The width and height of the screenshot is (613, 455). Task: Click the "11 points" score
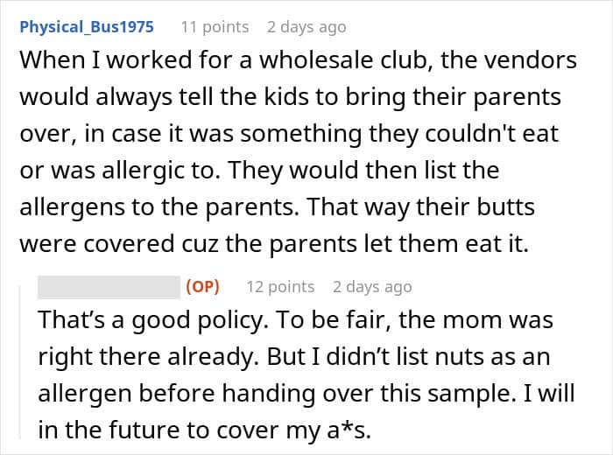pos(215,27)
